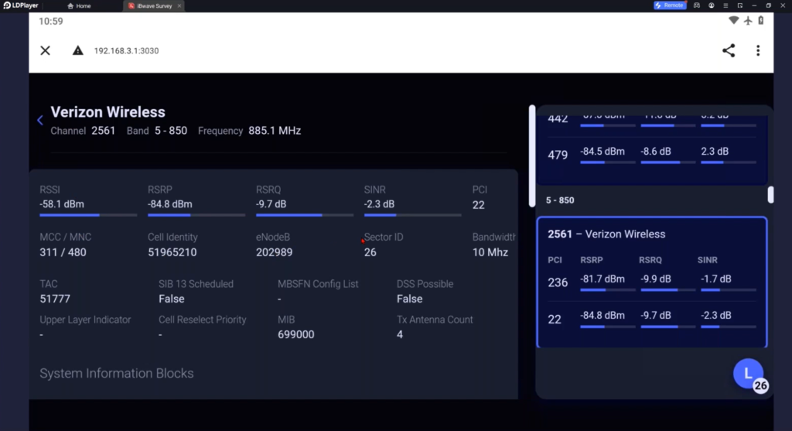
Task: Click the LDPlayer Remote button
Action: tap(670, 5)
